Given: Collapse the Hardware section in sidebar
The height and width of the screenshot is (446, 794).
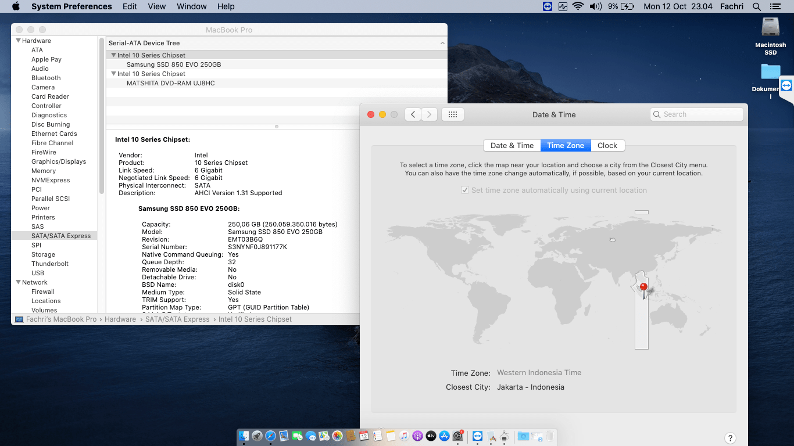Looking at the screenshot, I should [18, 41].
